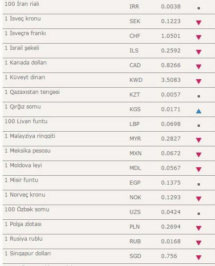Click the 1 Norveç kronu currency name
The width and height of the screenshot is (215, 266).
pyautogui.click(x=25, y=195)
